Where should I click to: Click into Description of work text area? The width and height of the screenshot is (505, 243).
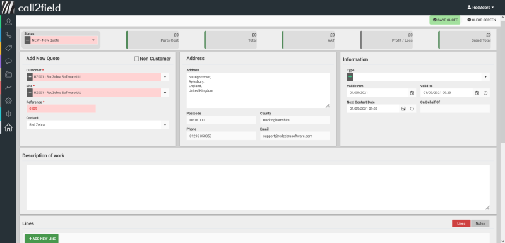(x=258, y=187)
